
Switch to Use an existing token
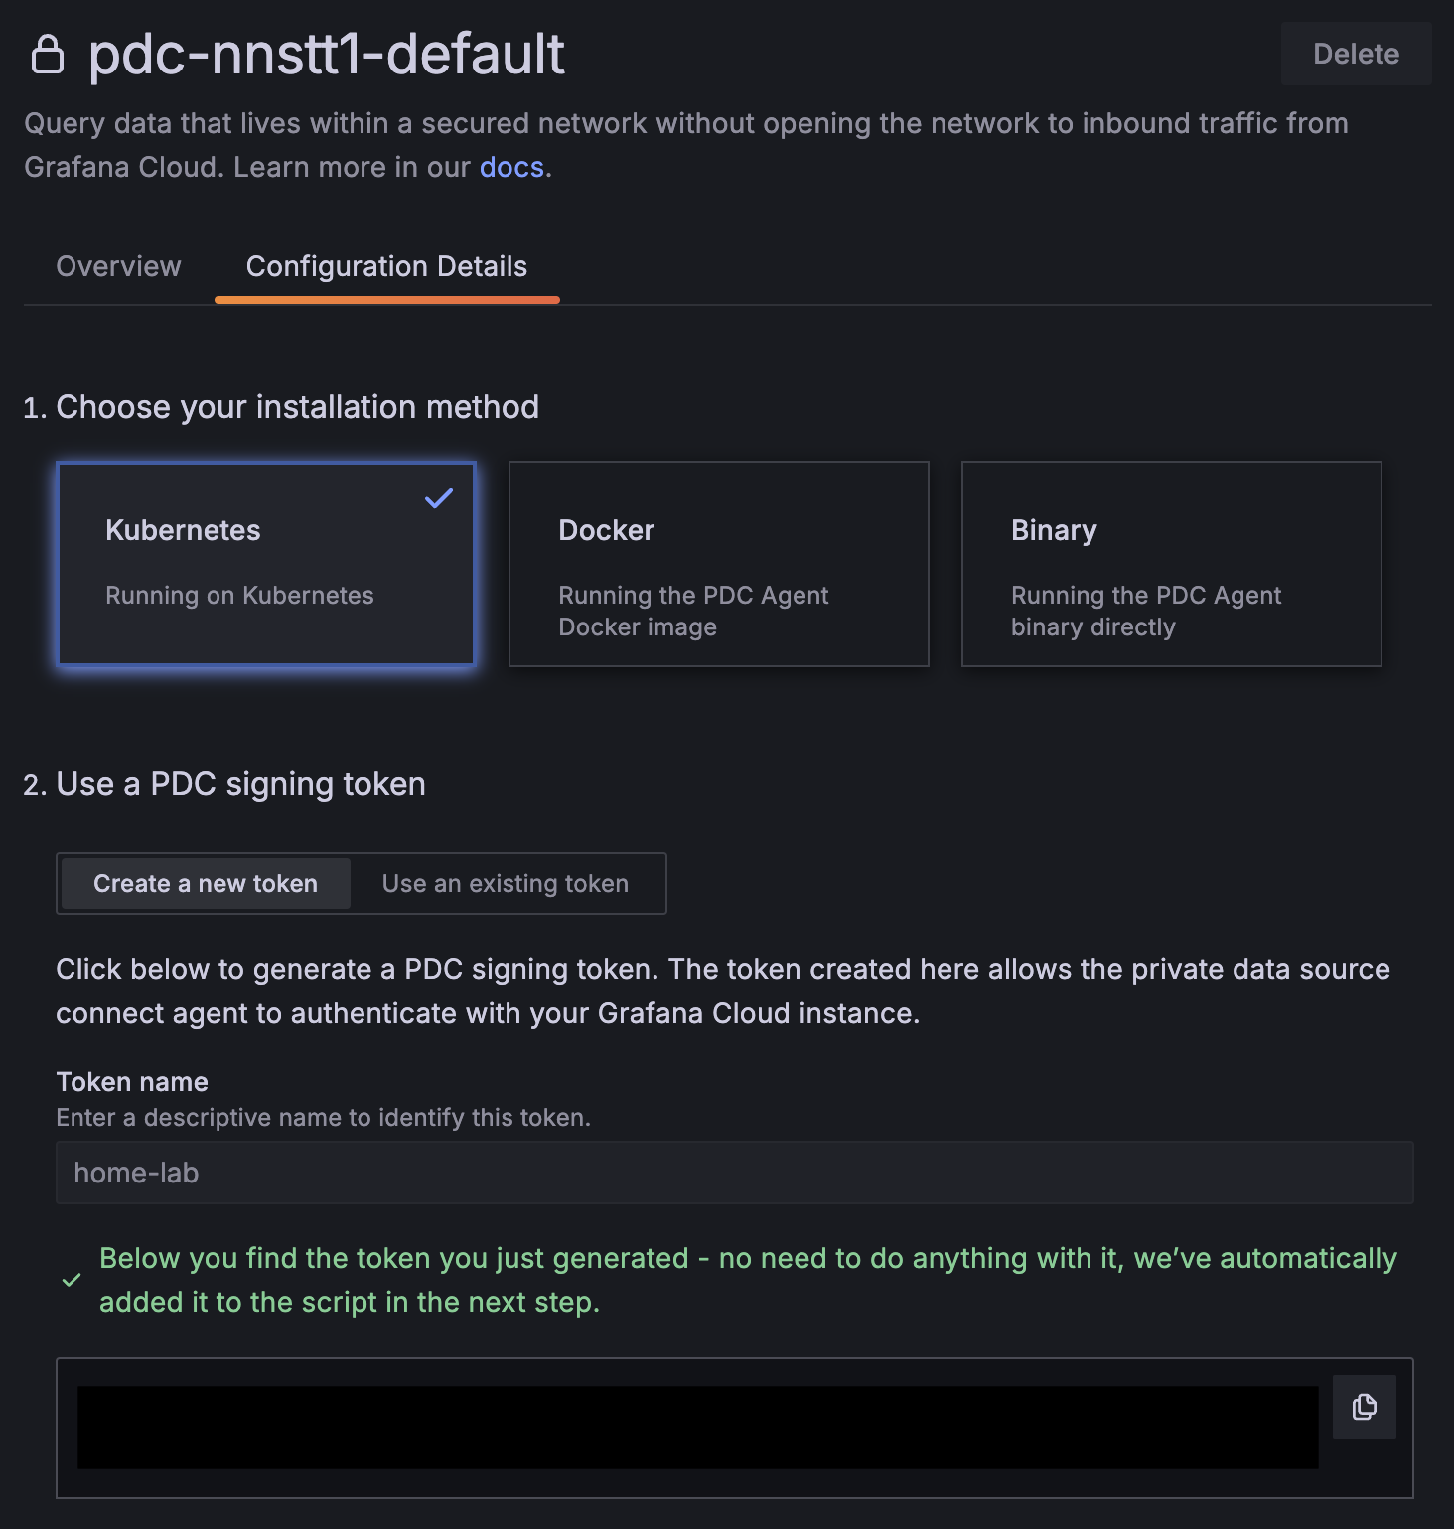coord(505,884)
